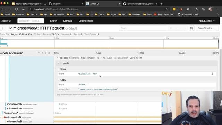Open the RinaldoDev YouTube bookmark
This screenshot has height=125, width=222.
tap(165, 14)
